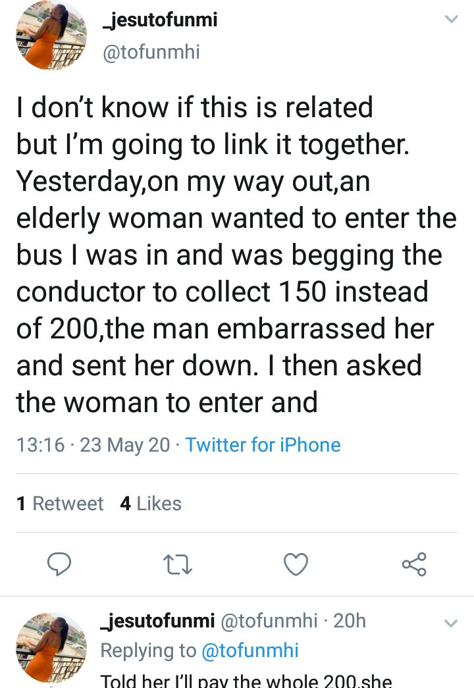Open _jesutofunmi name on main tweet
Viewport: 474px width, 688px height.
click(x=160, y=20)
